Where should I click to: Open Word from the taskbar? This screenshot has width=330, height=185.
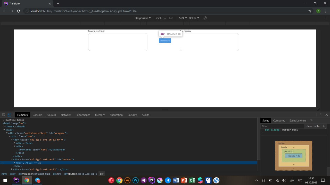(x=176, y=180)
